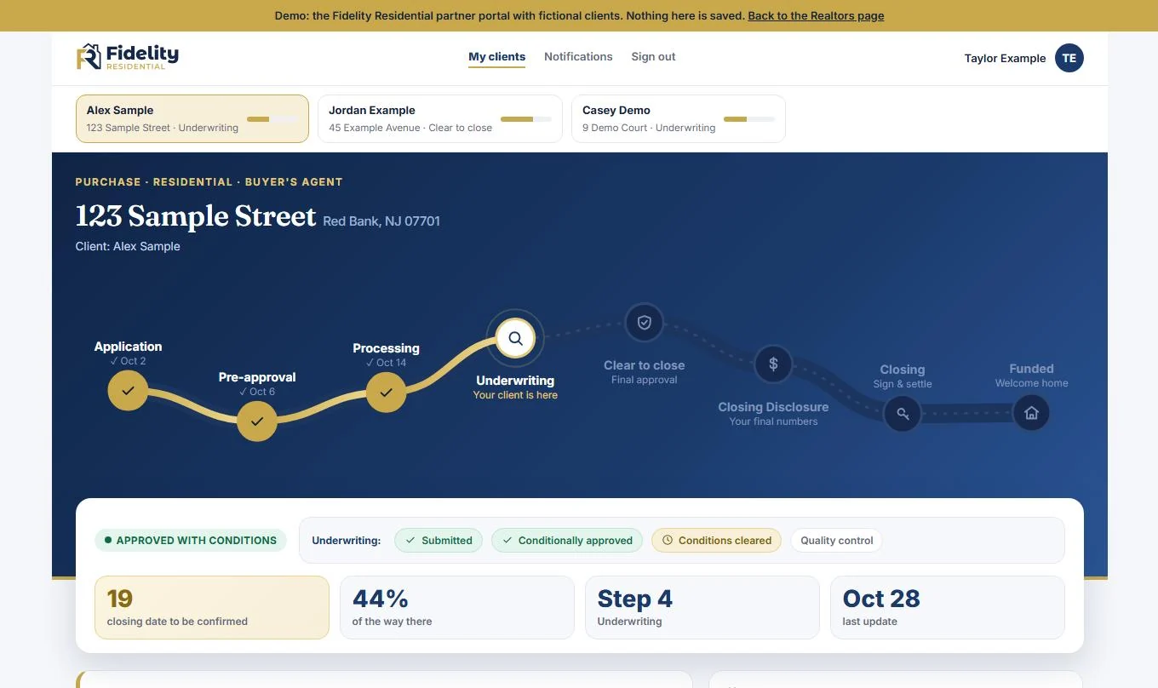Image resolution: width=1158 pixels, height=688 pixels.
Task: Click the Your client is here label
Action: [515, 395]
